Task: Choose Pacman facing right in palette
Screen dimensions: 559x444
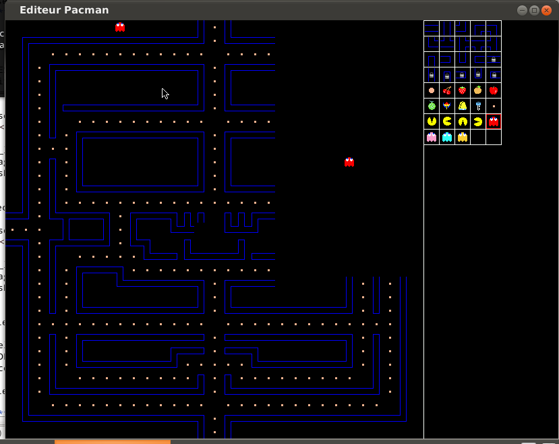Action: [x=447, y=121]
